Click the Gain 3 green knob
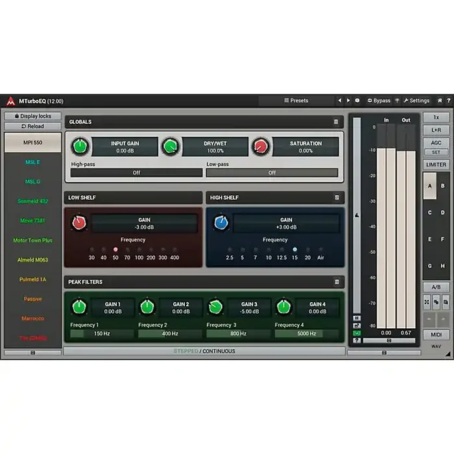This screenshot has height=454, width=454. pyautogui.click(x=215, y=307)
